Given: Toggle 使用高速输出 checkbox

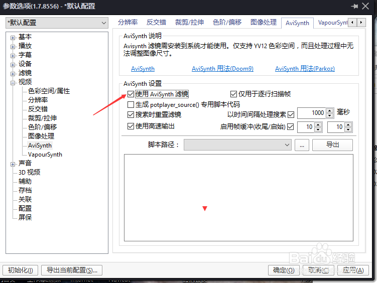Looking at the screenshot, I should click(131, 126).
